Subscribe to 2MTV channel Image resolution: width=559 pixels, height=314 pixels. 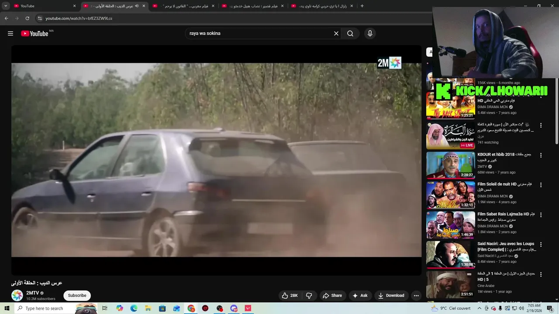(x=77, y=296)
